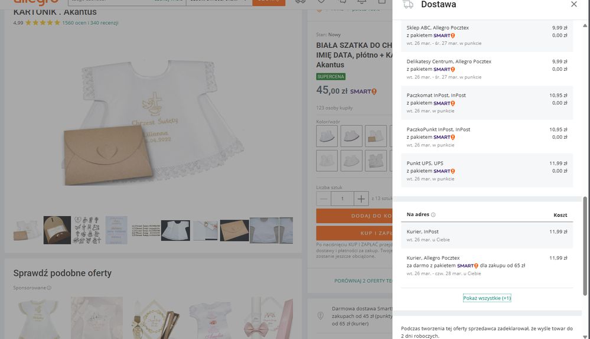Choose Kurier, InPost address delivery
The height and width of the screenshot is (339, 590).
click(x=487, y=236)
